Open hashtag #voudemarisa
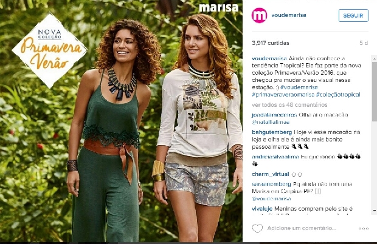 click(299, 87)
